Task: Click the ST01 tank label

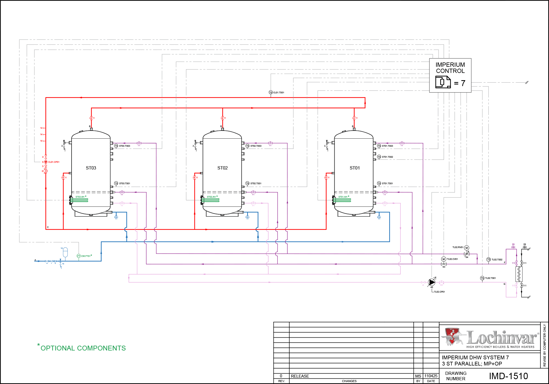Action: [355, 168]
